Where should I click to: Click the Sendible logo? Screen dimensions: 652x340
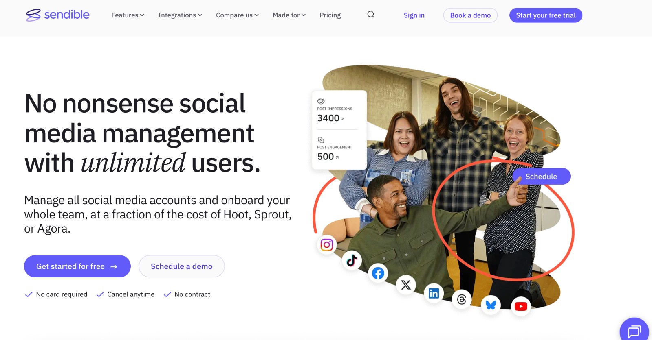57,15
